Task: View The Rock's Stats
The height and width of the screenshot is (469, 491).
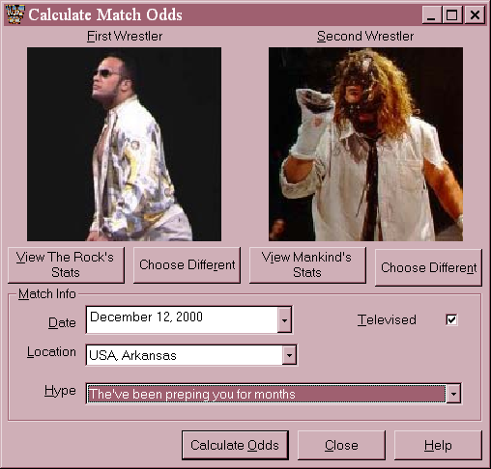Action: tap(66, 265)
